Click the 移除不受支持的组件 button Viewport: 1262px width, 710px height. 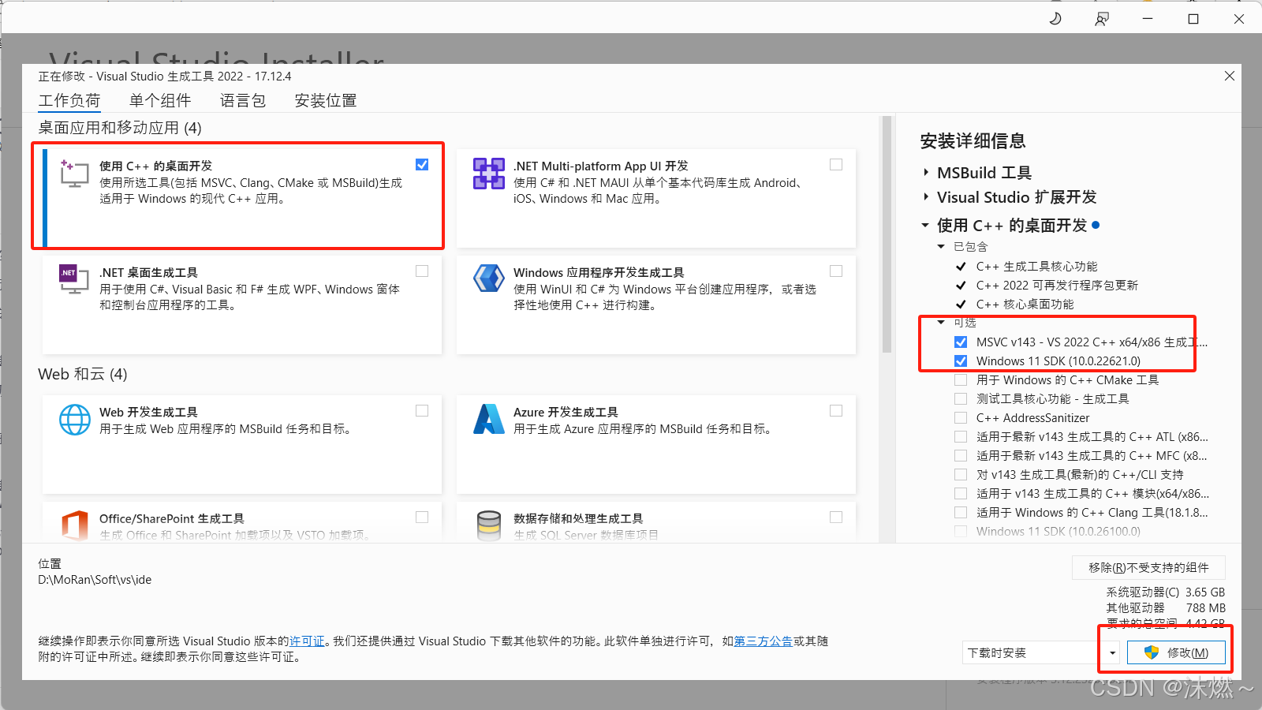(1148, 567)
